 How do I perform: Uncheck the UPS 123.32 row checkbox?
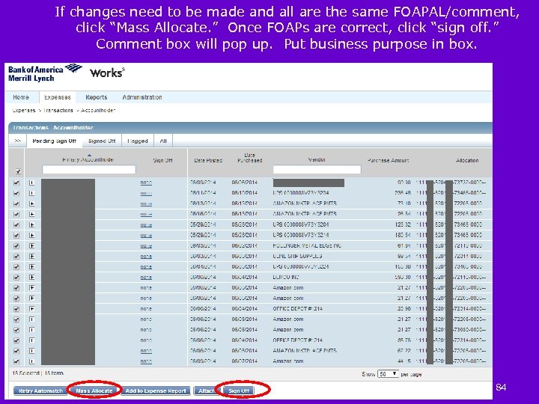pos(16,225)
